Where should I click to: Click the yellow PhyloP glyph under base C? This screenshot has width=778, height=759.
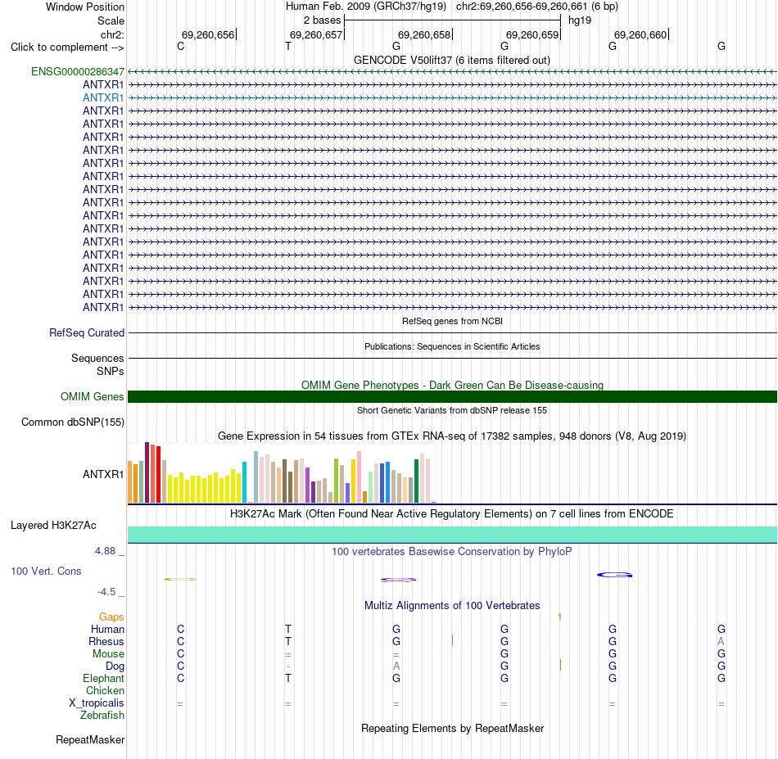point(180,579)
